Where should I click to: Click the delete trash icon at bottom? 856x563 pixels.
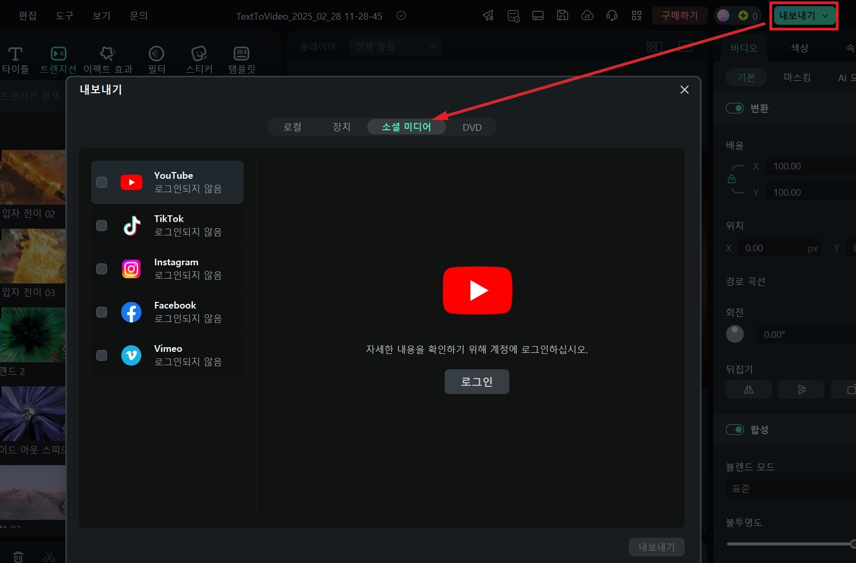[18, 557]
